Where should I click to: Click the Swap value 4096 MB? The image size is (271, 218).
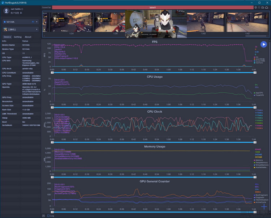pos(26,118)
